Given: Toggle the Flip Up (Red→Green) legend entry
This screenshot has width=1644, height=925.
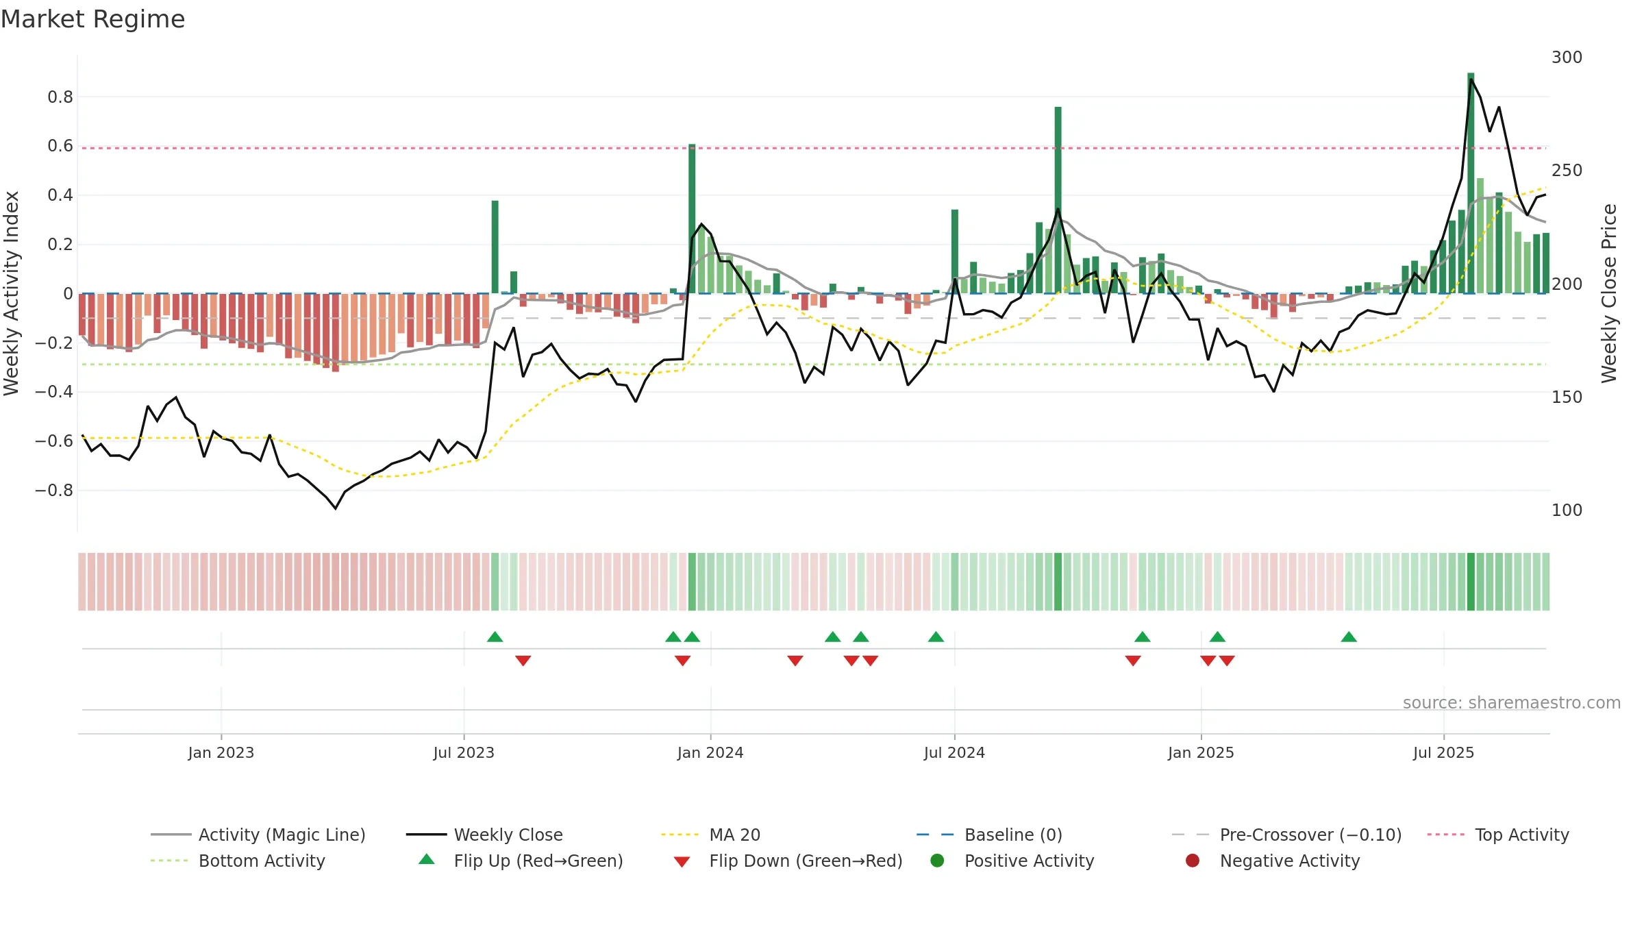Looking at the screenshot, I should [521, 861].
